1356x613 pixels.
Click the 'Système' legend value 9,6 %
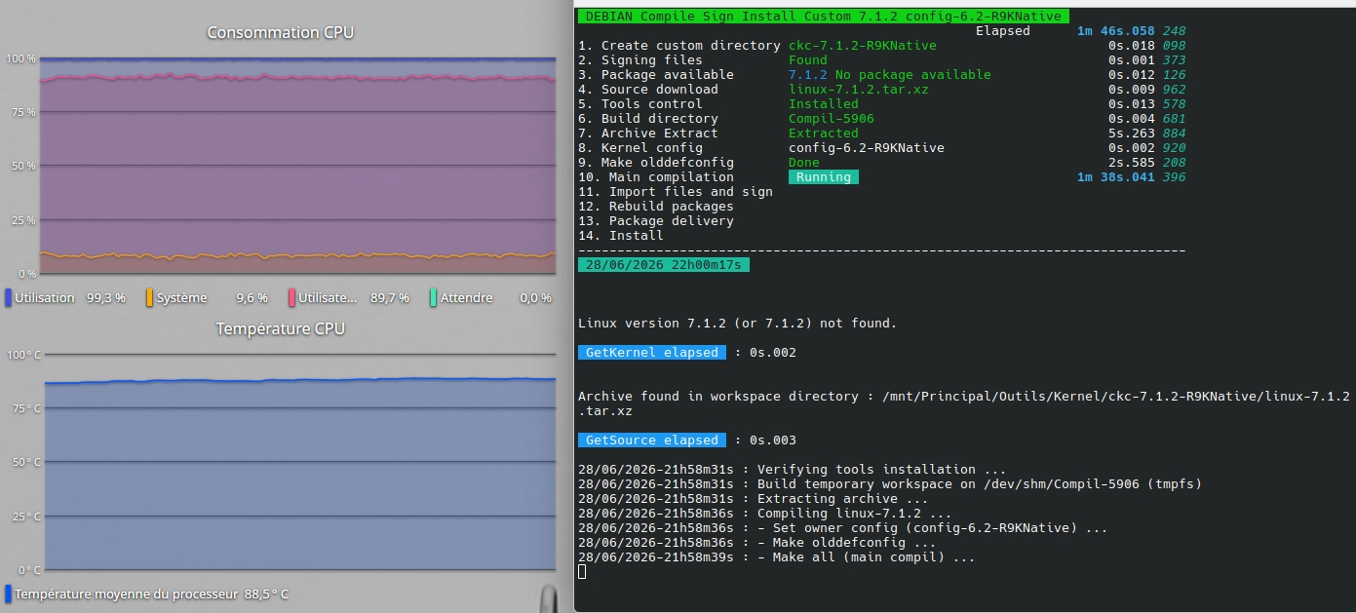coord(252,298)
